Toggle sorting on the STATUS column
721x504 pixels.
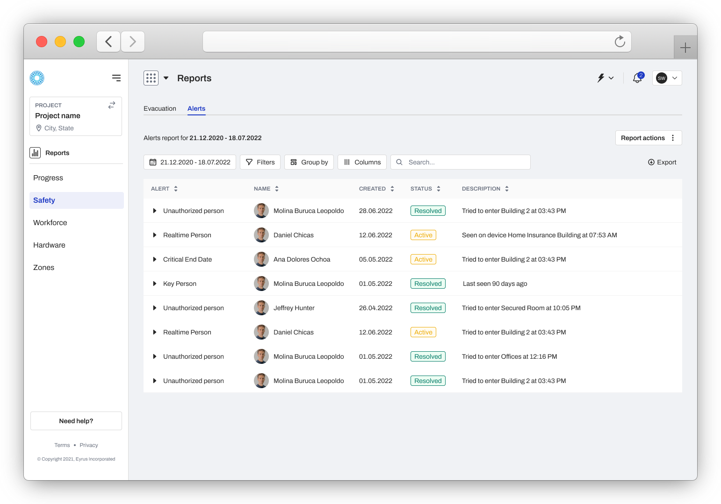(x=439, y=188)
